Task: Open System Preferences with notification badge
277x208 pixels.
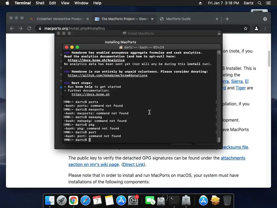Action: (133, 201)
